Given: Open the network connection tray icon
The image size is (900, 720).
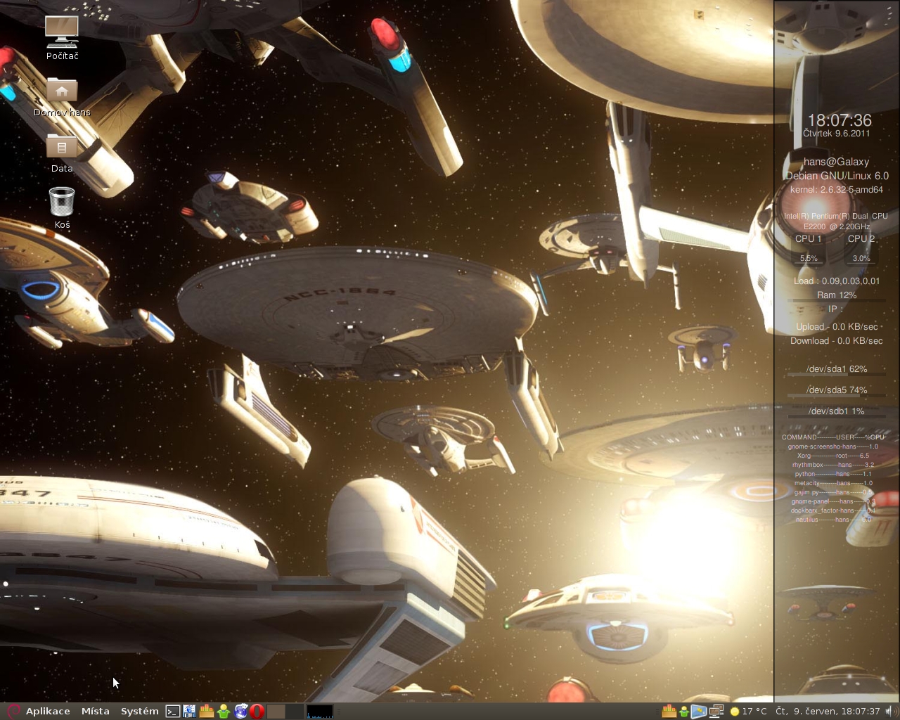Looking at the screenshot, I should pyautogui.click(x=716, y=712).
